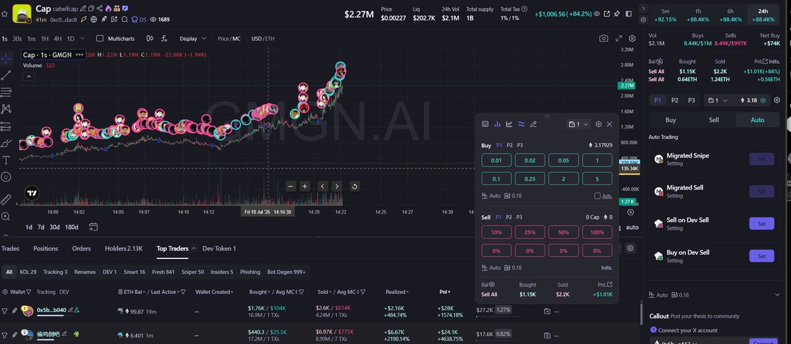Open floating trade panel settings gear
Screen dimensions: 791x344
point(599,124)
